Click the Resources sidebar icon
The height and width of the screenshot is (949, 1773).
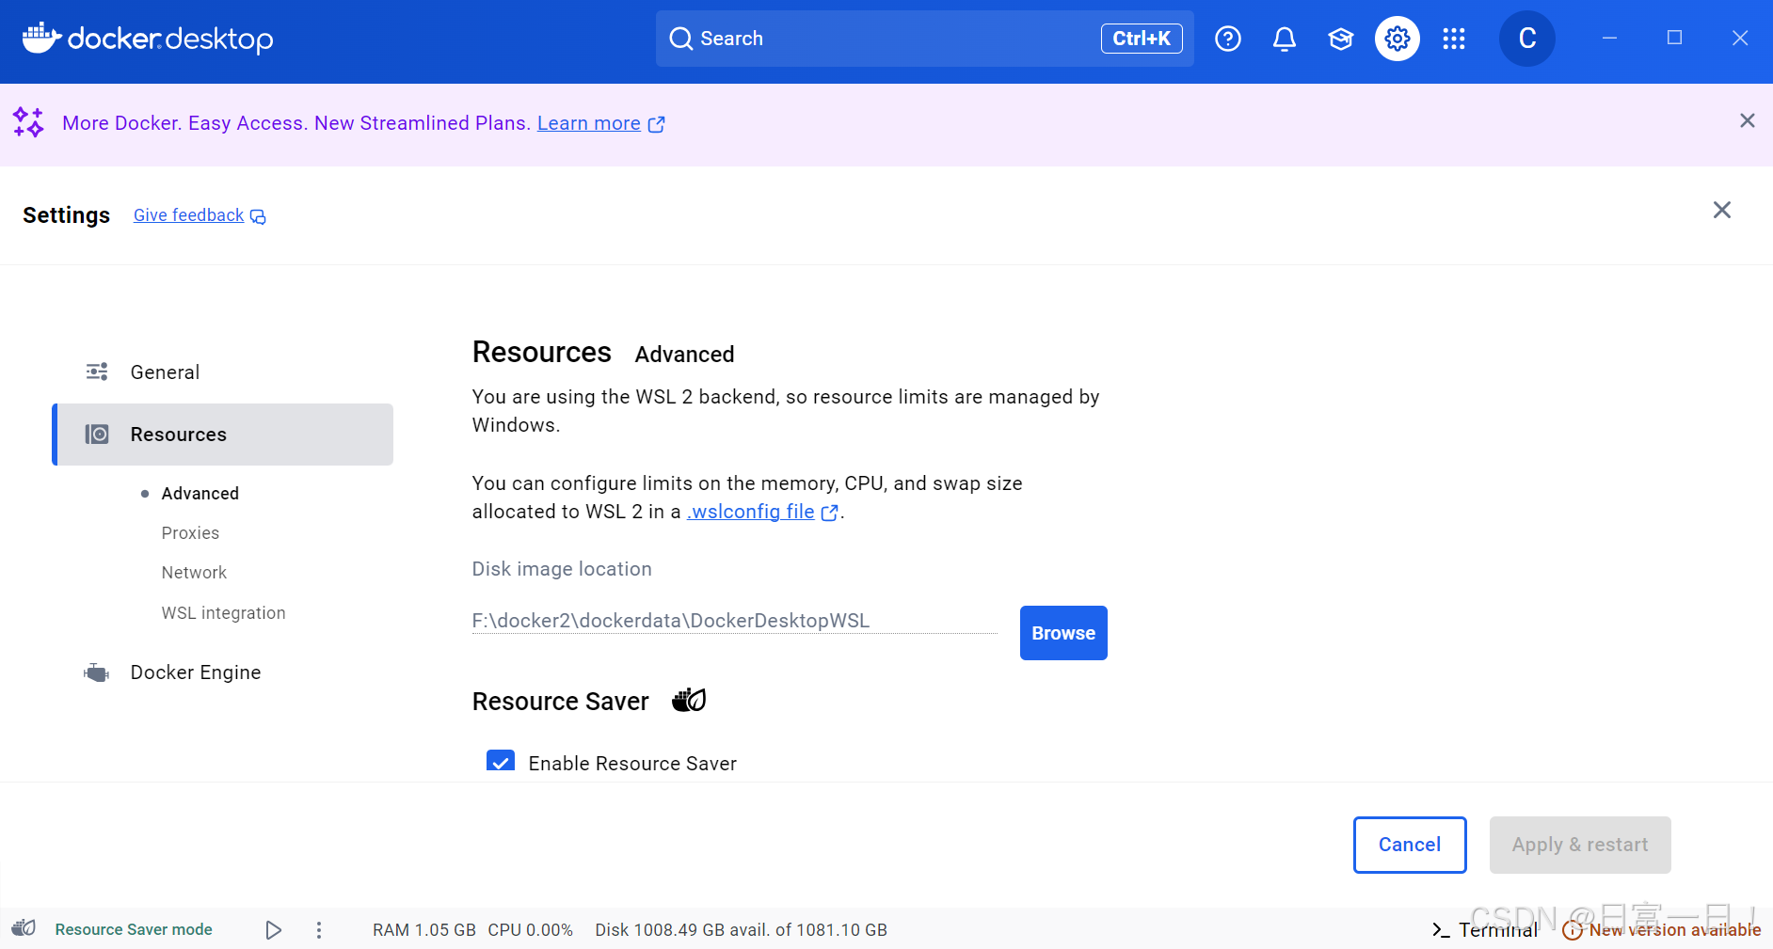97,434
